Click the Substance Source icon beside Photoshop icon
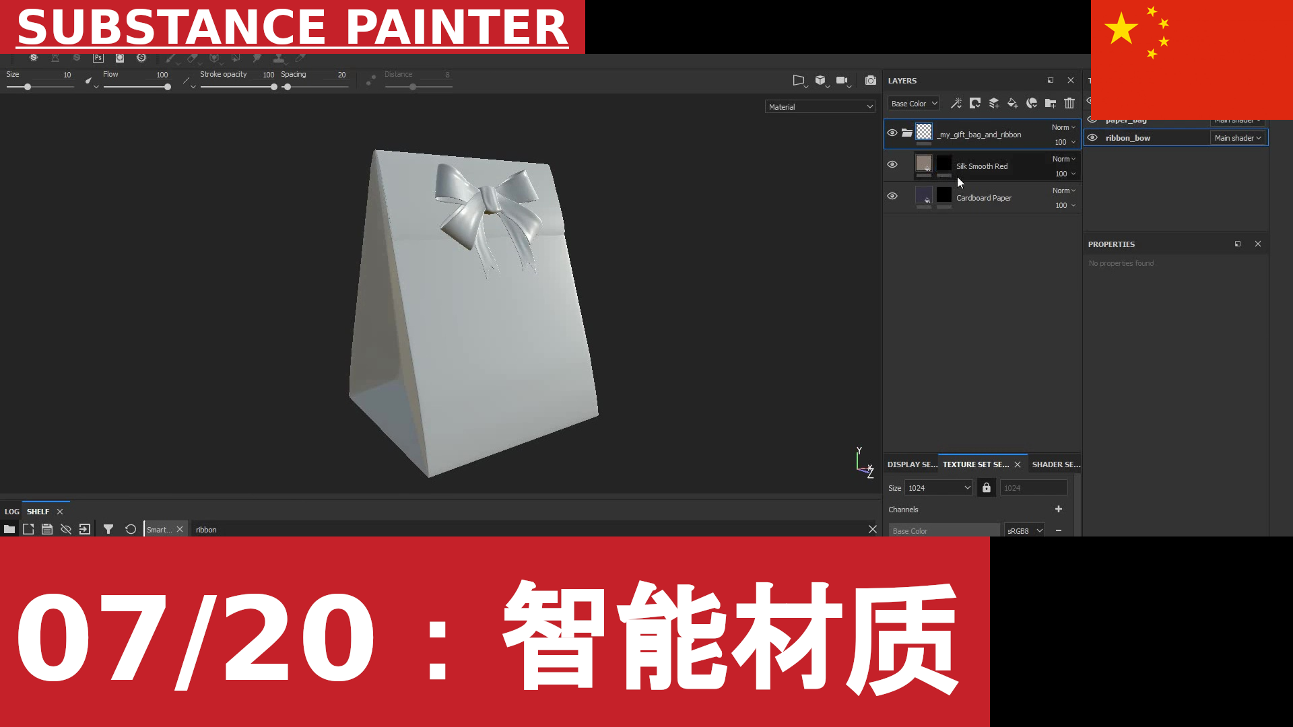 point(120,58)
